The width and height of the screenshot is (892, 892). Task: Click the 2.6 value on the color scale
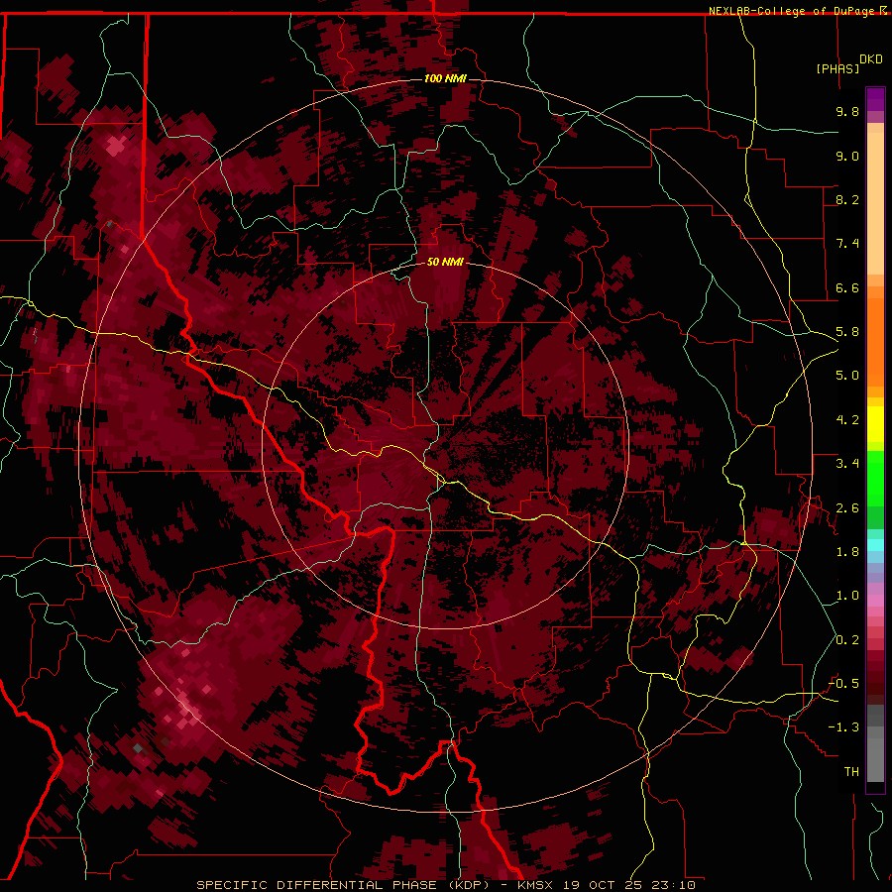pyautogui.click(x=847, y=508)
